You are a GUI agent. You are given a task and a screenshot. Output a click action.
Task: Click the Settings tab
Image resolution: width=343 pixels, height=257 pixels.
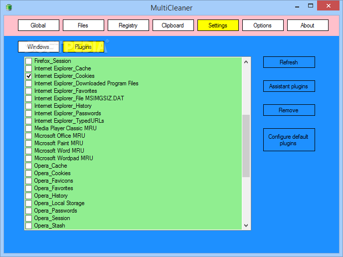point(218,25)
